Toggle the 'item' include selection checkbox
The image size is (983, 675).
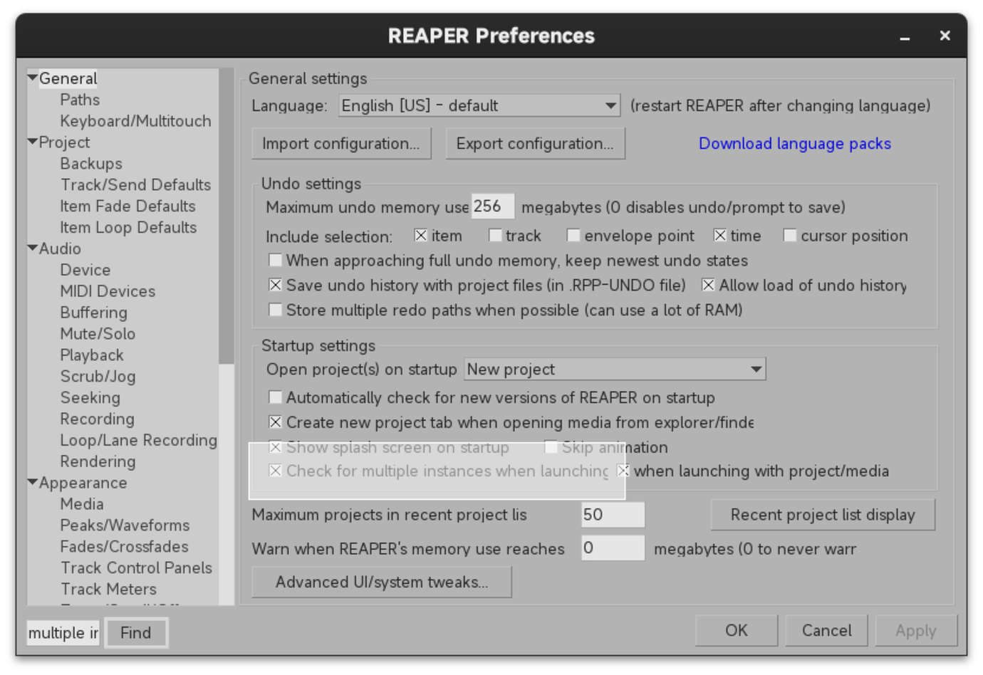[420, 235]
